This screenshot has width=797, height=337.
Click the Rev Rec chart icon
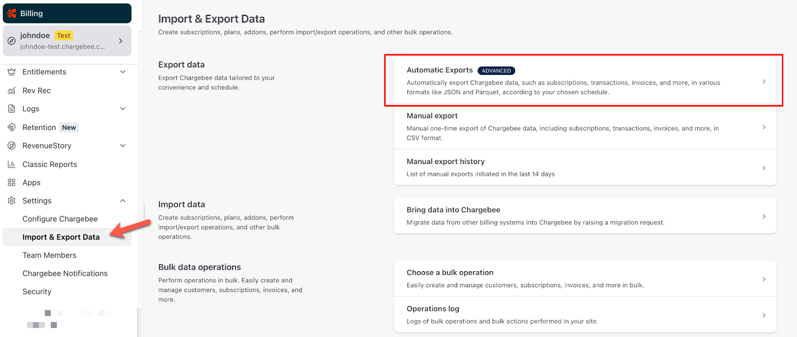pos(11,91)
